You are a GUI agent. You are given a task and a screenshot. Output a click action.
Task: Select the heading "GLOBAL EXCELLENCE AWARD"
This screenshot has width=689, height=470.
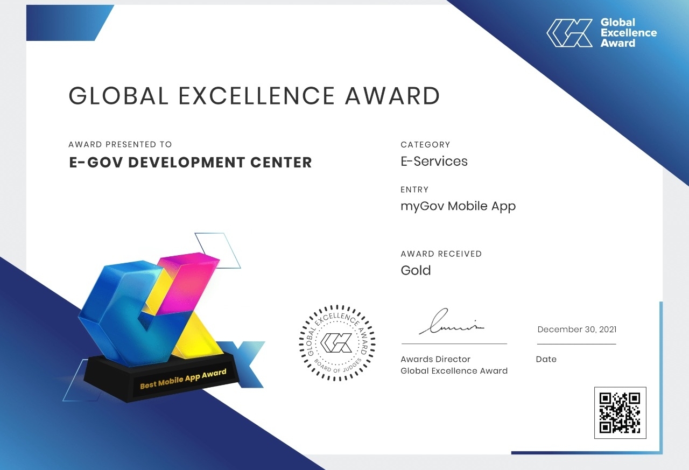click(x=254, y=96)
